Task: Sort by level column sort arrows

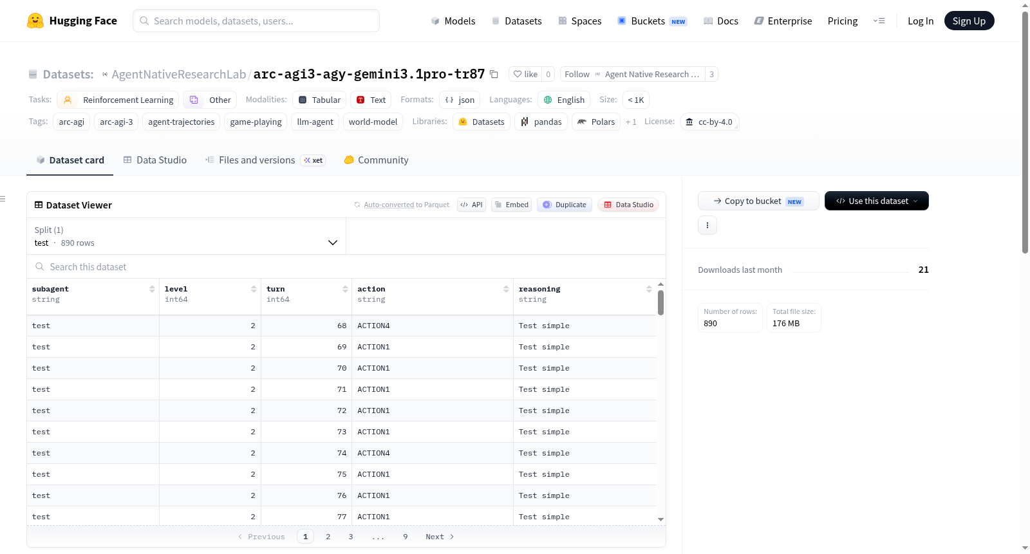Action: click(254, 289)
